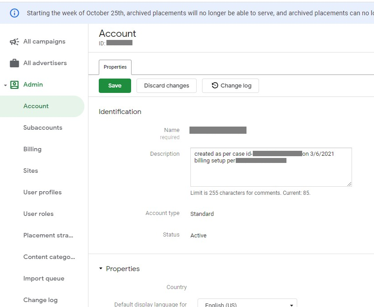Click the briefcase icon beside All advertisers

pyautogui.click(x=14, y=63)
